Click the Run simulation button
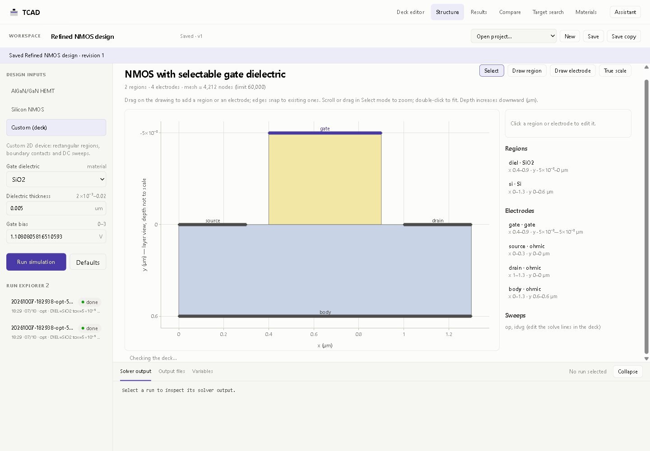The width and height of the screenshot is (650, 451). (36, 262)
